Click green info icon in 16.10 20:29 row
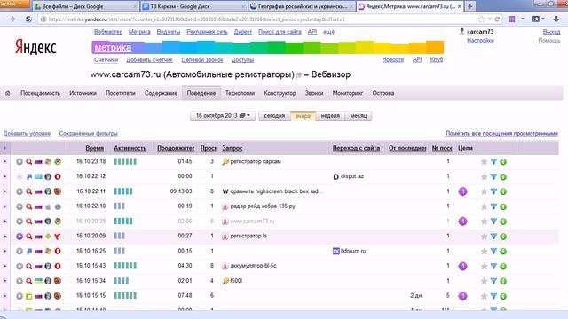This screenshot has height=319, width=568. (503, 222)
